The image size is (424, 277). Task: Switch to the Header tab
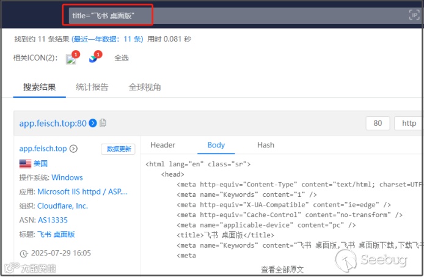coord(163,145)
